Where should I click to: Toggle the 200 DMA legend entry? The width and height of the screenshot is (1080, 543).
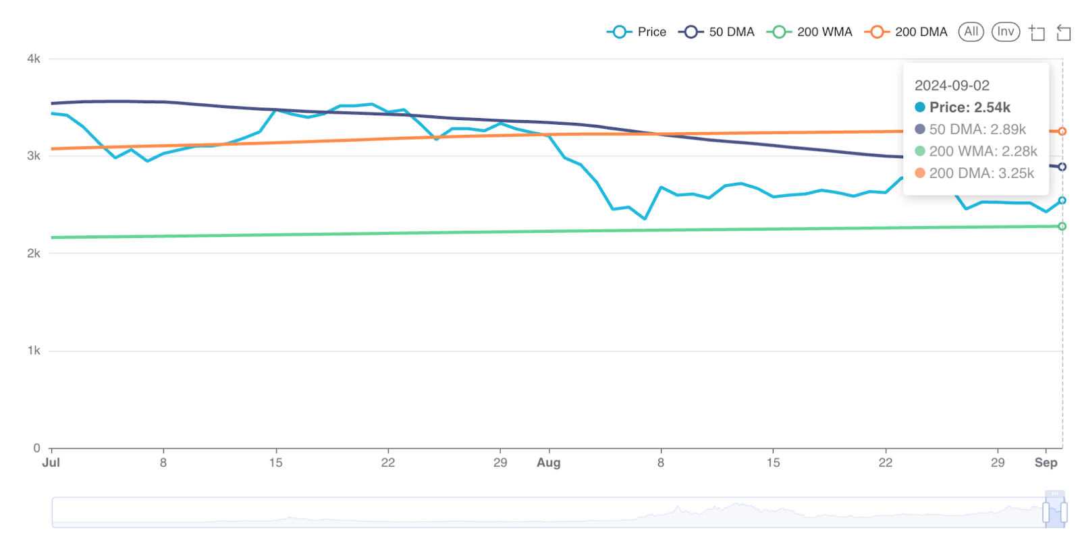906,32
